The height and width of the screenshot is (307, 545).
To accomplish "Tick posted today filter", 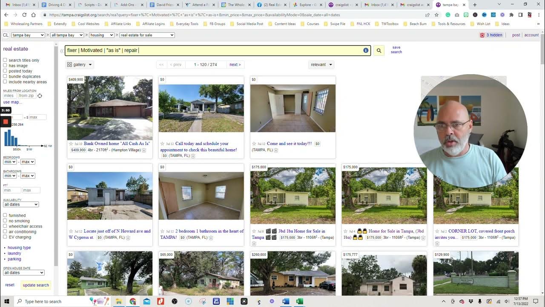I will click(x=5, y=71).
